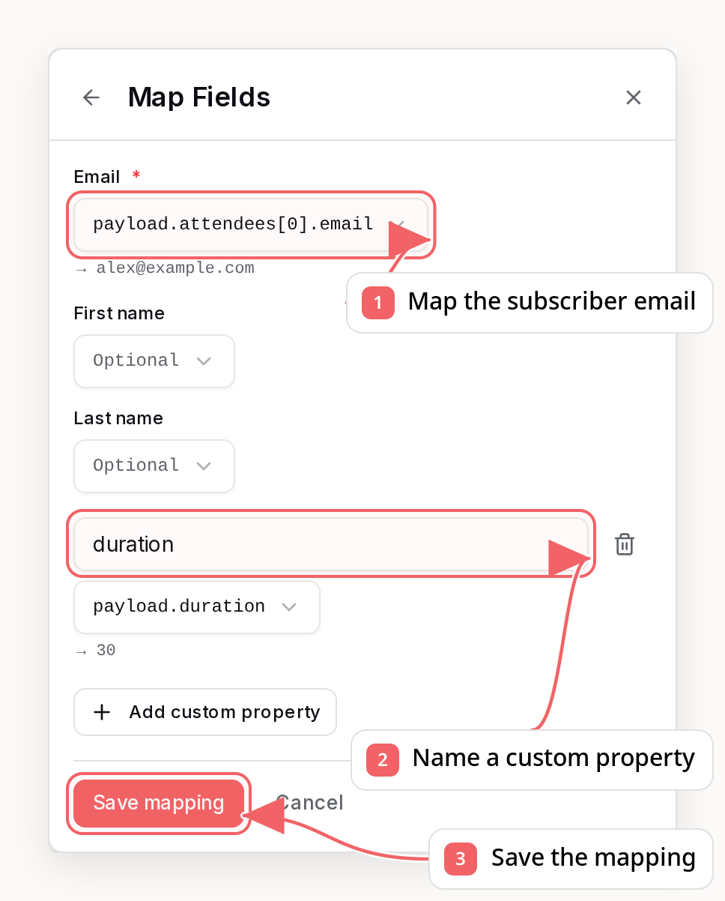The height and width of the screenshot is (901, 725).
Task: Open the First name Optional dropdown
Action: 154,361
